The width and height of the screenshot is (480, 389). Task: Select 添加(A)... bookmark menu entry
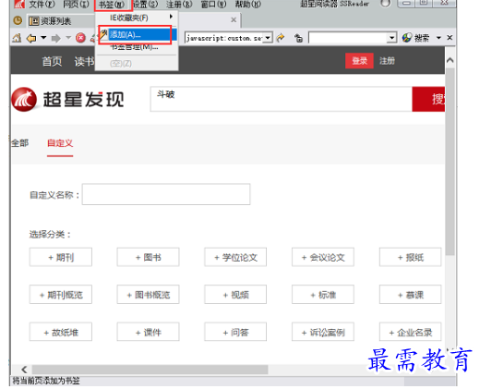tap(137, 34)
